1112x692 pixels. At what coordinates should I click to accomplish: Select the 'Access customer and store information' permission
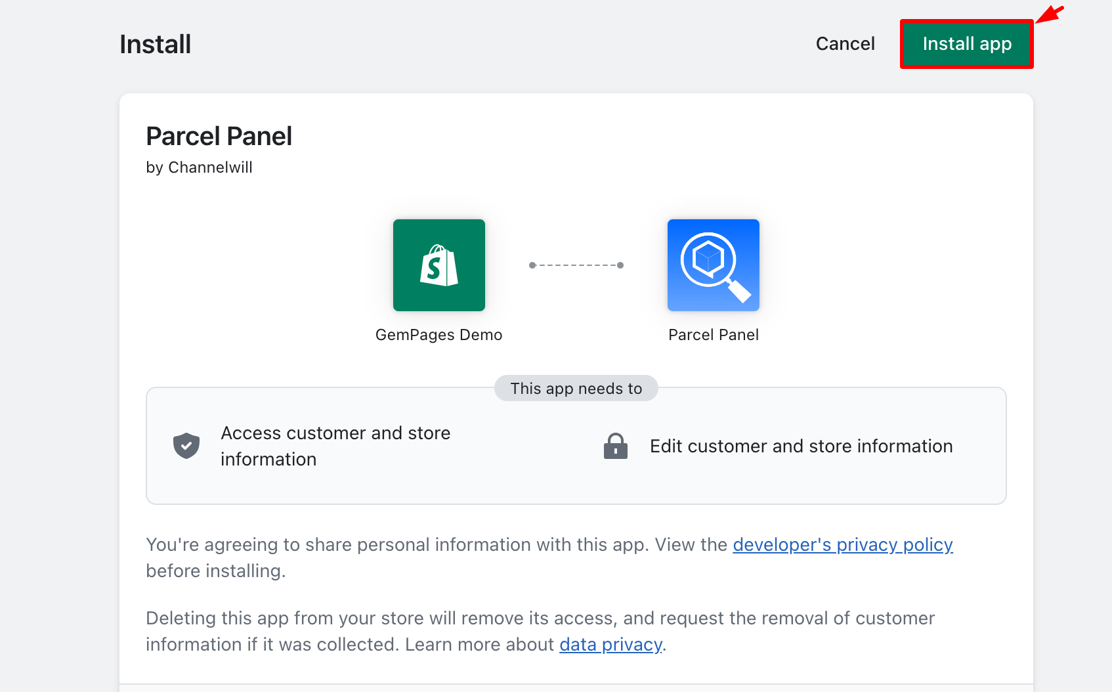click(x=335, y=445)
